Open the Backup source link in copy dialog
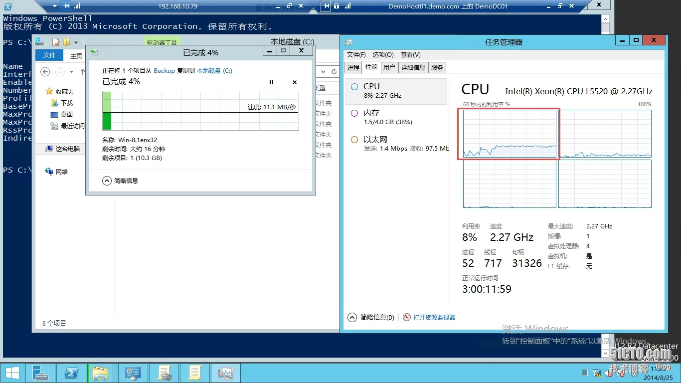The image size is (681, 383). (x=164, y=71)
